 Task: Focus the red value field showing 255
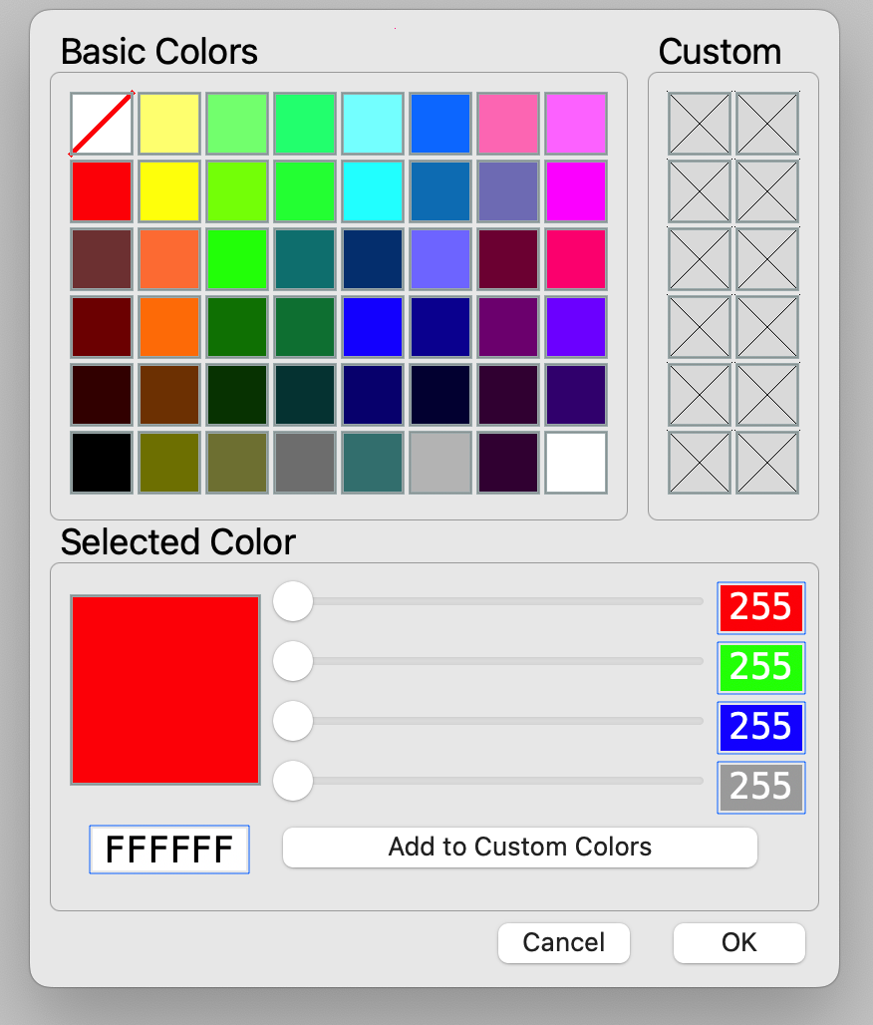pyautogui.click(x=761, y=608)
